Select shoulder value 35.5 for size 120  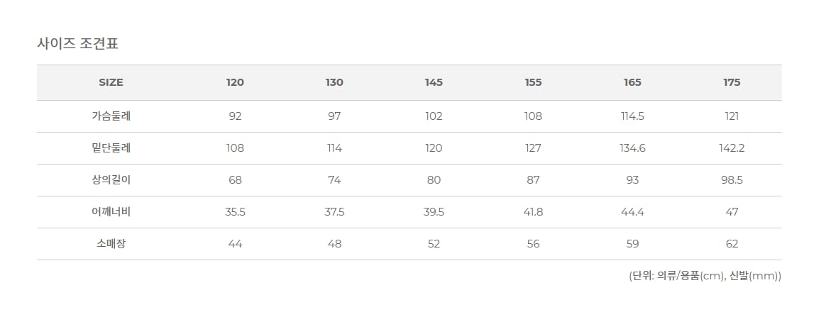(235, 211)
